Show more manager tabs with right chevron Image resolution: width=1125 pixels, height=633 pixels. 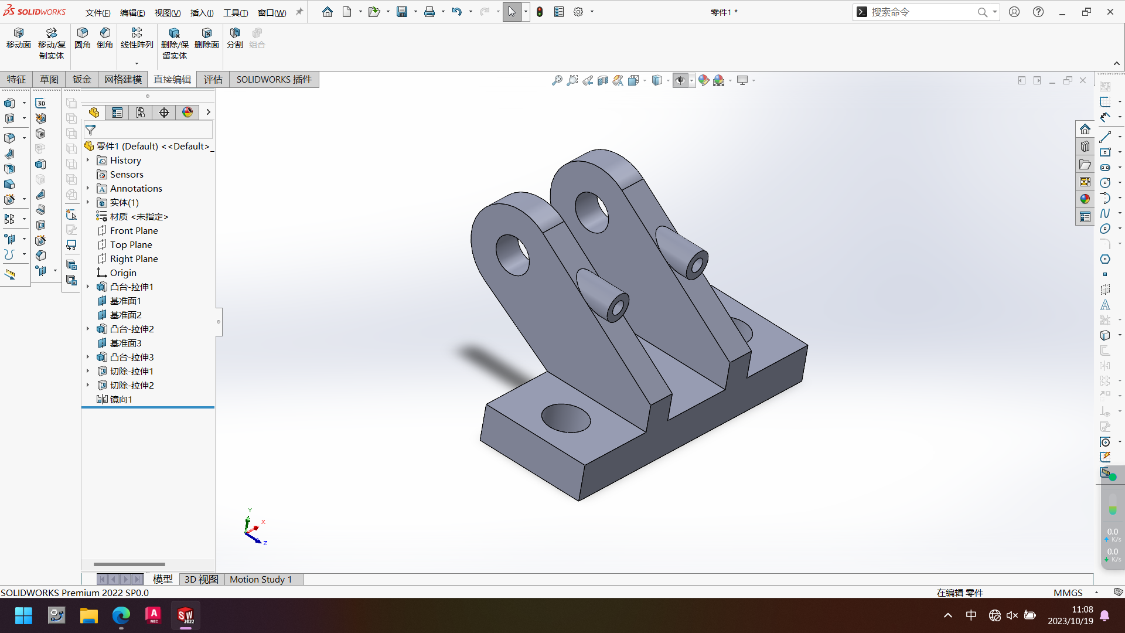pyautogui.click(x=208, y=112)
